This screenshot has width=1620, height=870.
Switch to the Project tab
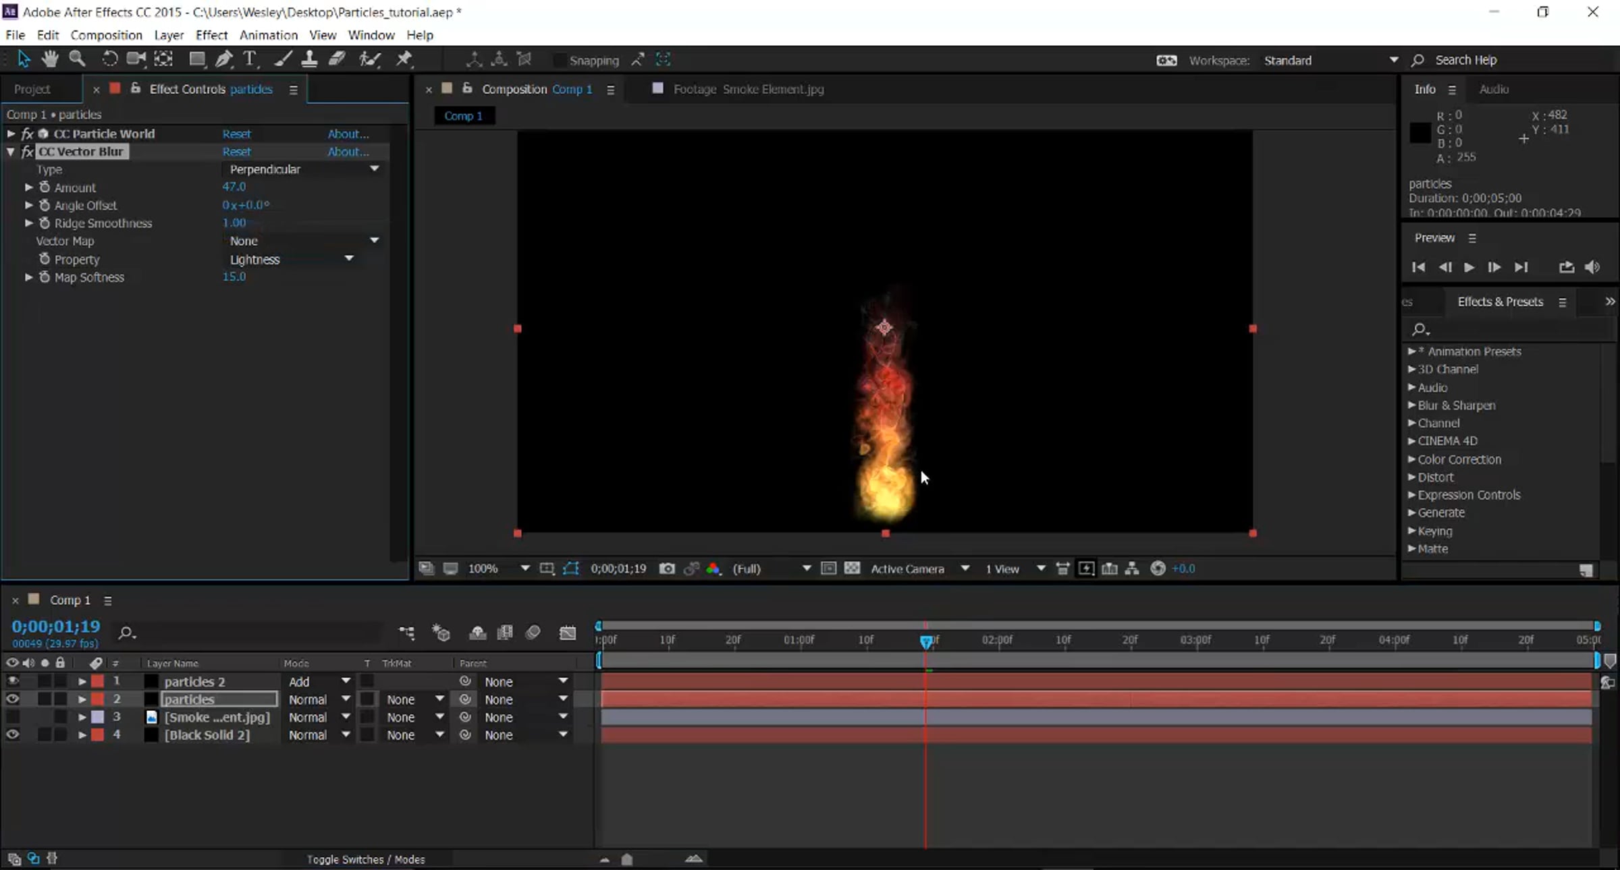click(32, 89)
